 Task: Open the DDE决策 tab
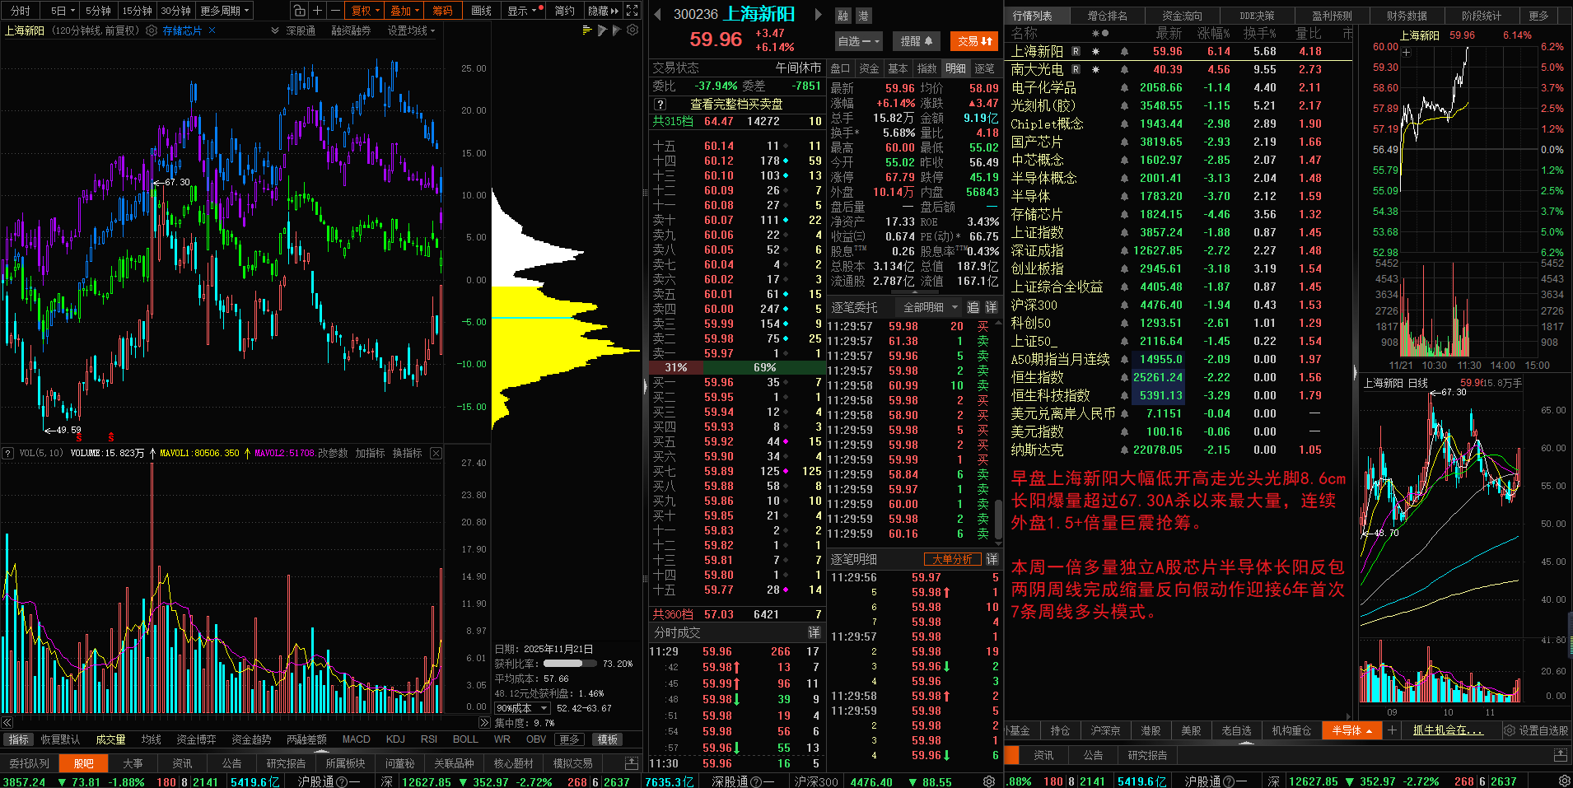(x=1257, y=16)
